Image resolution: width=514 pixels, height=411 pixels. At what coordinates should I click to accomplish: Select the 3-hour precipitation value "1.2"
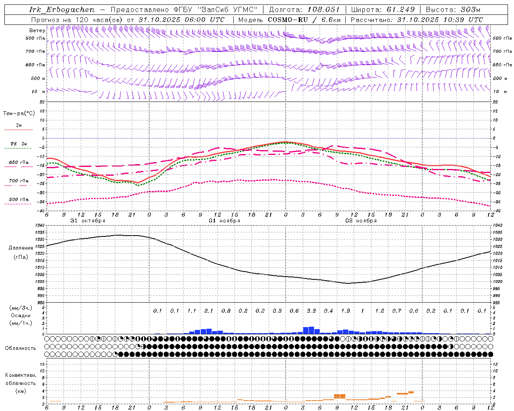click(379, 311)
